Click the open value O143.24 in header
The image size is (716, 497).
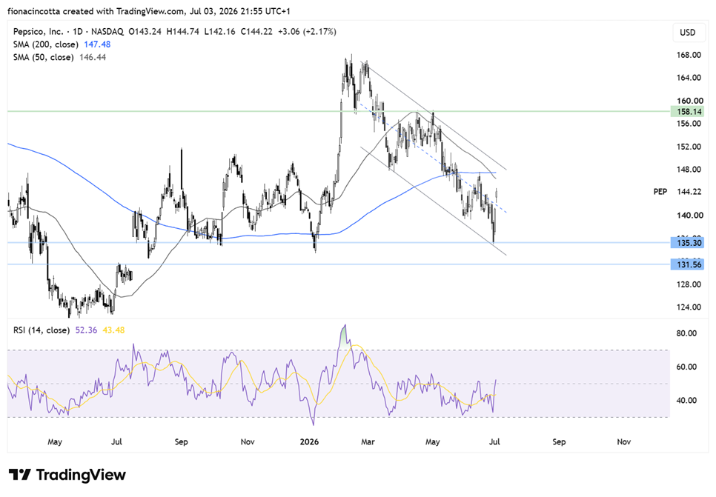click(x=145, y=32)
